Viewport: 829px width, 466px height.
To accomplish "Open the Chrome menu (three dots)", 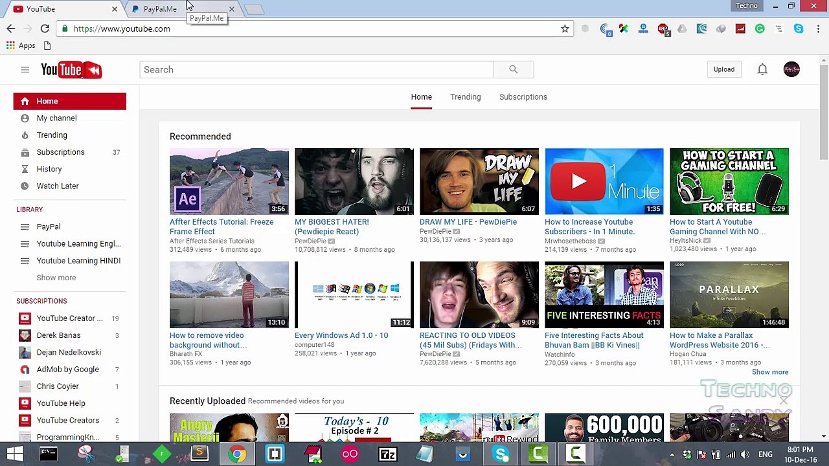I will coord(818,28).
